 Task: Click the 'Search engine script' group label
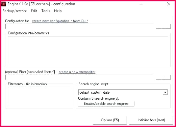(x=93, y=84)
